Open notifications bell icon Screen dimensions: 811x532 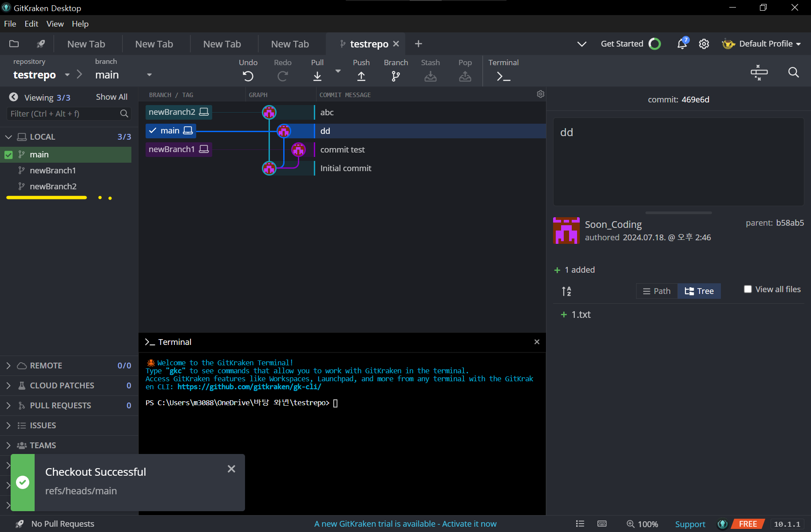(x=682, y=43)
